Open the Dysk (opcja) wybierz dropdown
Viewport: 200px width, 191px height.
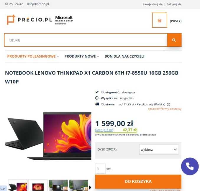pyautogui.click(x=159, y=150)
